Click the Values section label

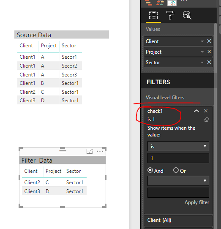(153, 29)
